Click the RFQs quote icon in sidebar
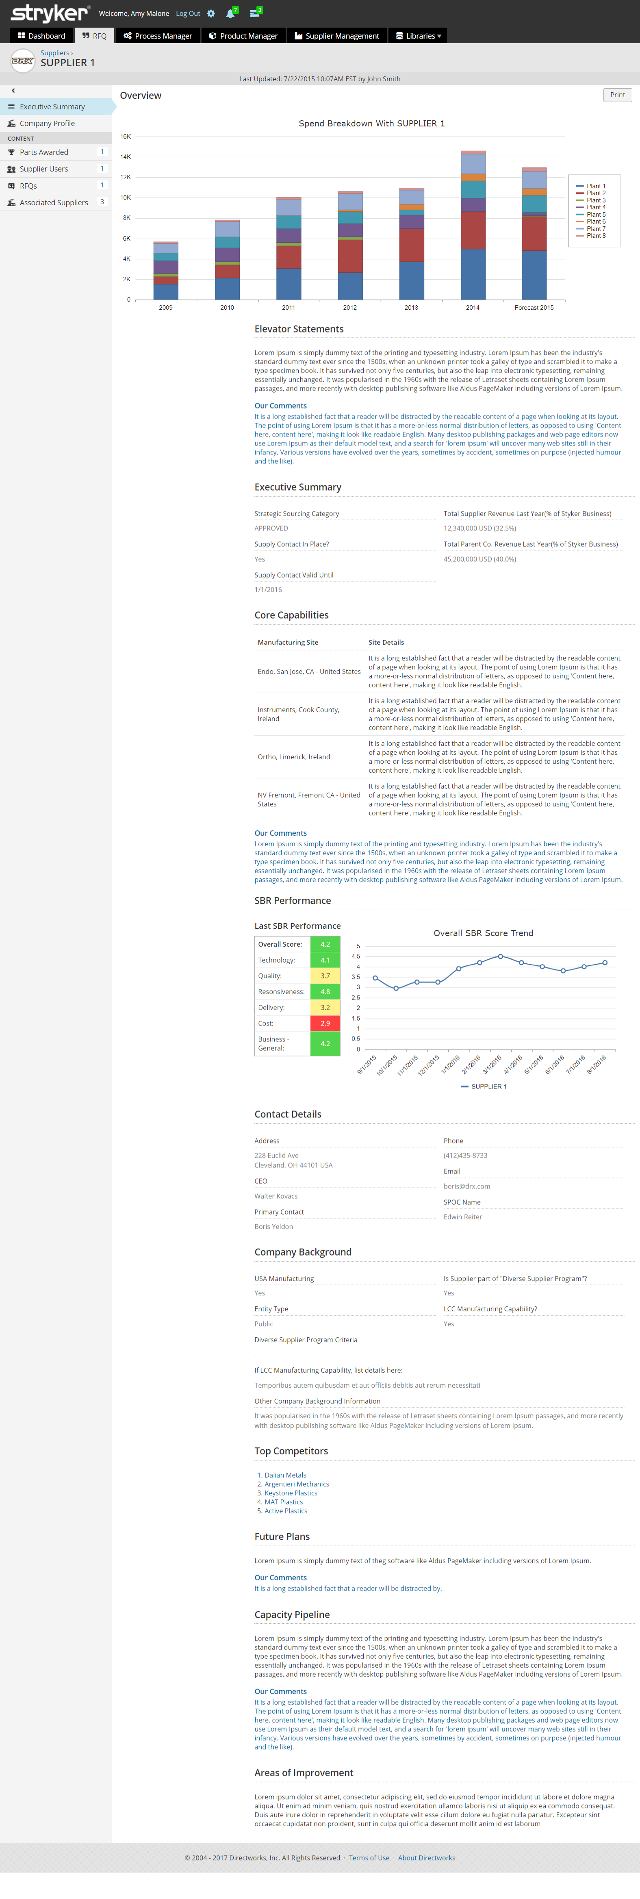Image resolution: width=640 pixels, height=1899 pixels. click(11, 187)
